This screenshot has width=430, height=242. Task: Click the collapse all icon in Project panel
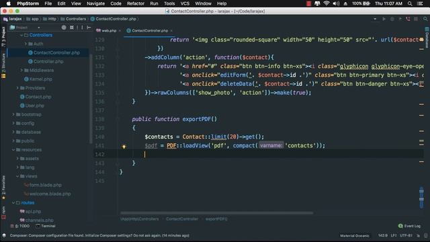(x=72, y=28)
